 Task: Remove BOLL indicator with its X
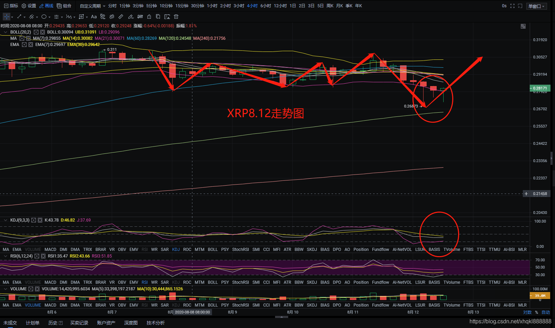[x=43, y=32]
